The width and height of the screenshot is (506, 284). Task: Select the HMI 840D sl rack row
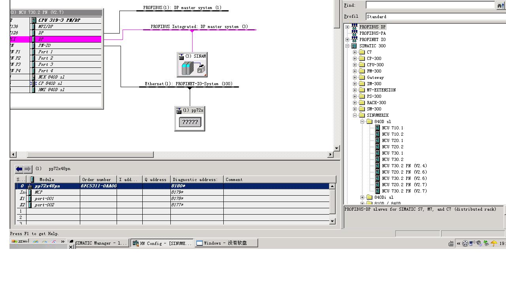pyautogui.click(x=56, y=90)
